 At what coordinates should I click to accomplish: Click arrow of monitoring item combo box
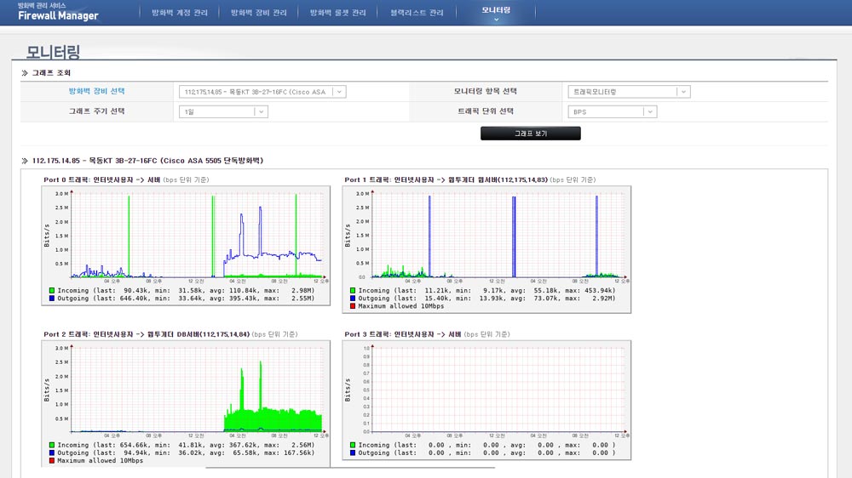click(683, 92)
